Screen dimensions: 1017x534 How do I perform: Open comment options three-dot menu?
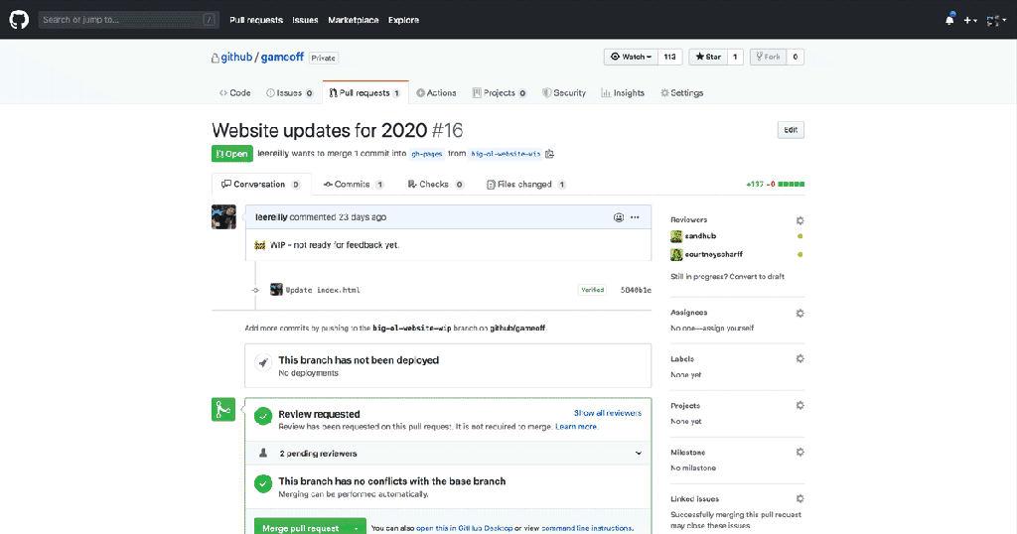tap(636, 216)
